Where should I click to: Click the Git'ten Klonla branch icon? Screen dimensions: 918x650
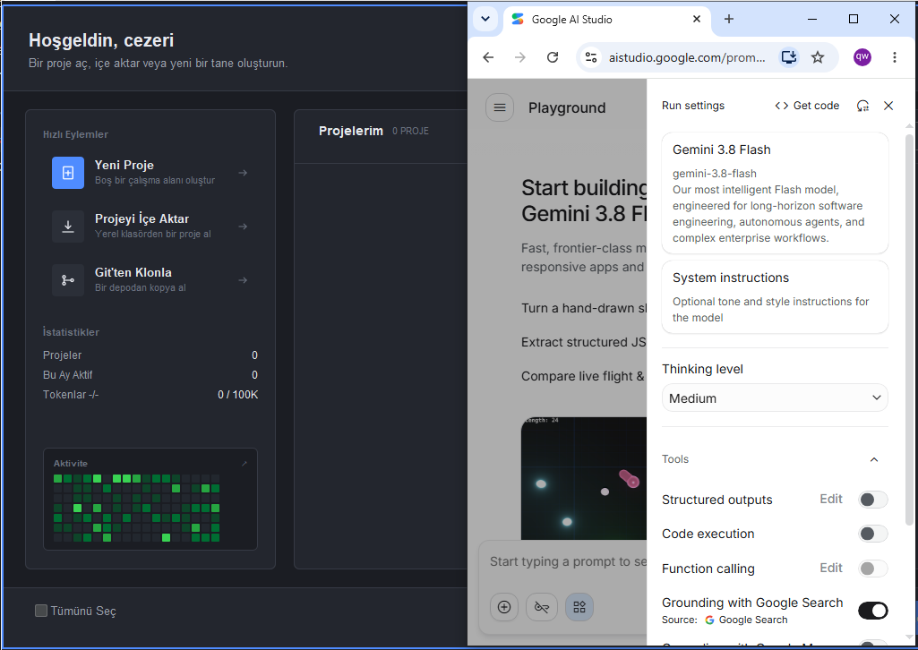click(68, 280)
